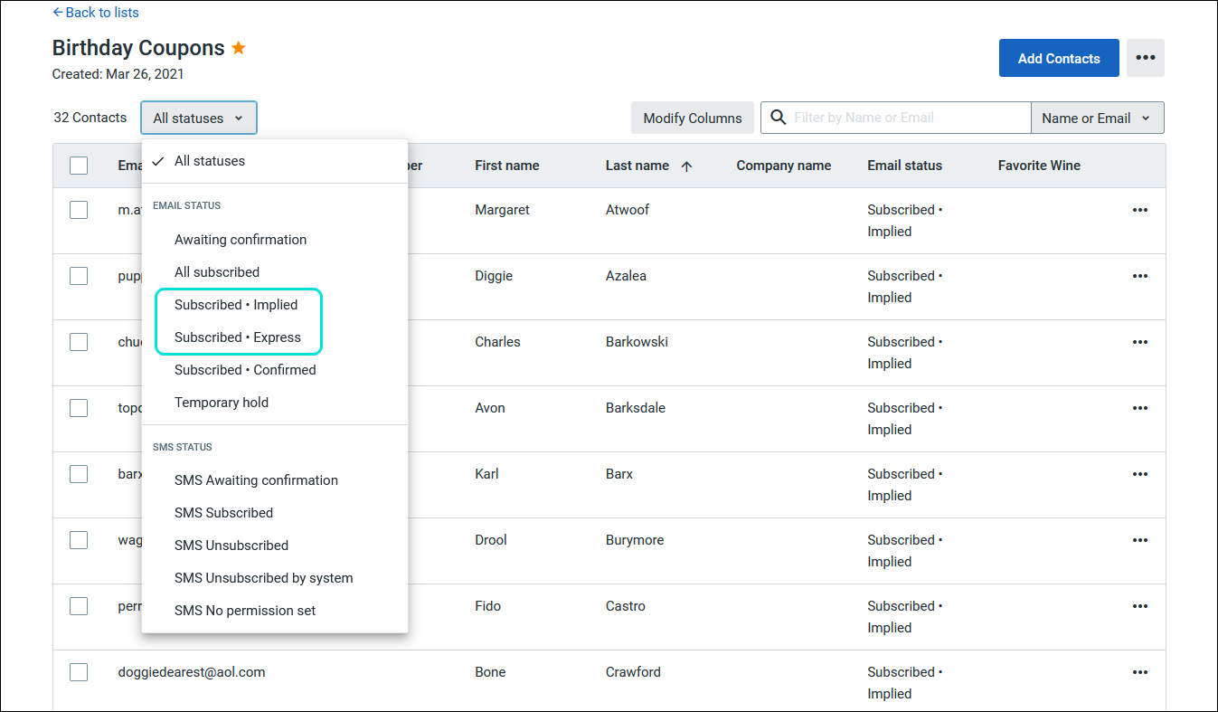Click last name cell Barksdale

(636, 408)
